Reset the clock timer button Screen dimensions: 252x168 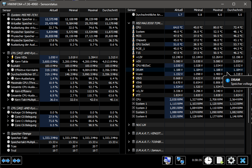click(208, 161)
